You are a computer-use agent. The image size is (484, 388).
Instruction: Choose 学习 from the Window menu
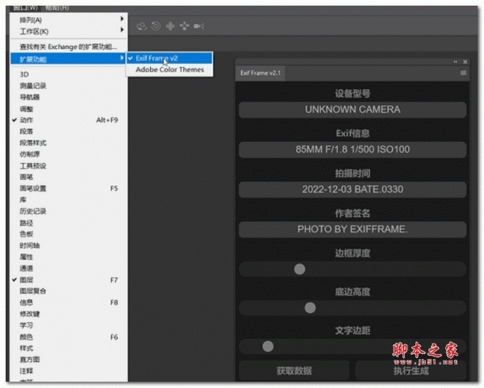(x=69, y=325)
